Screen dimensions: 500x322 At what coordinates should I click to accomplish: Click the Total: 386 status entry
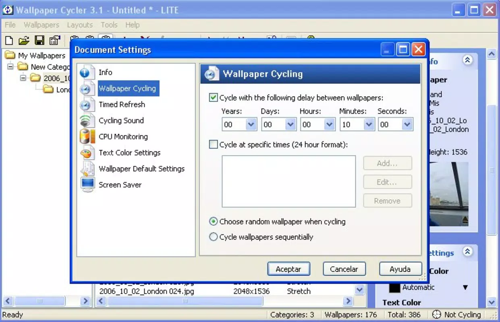(404, 315)
